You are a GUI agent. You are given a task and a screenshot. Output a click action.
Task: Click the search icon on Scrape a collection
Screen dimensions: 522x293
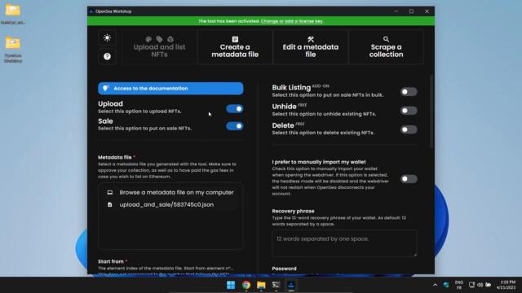(x=386, y=39)
